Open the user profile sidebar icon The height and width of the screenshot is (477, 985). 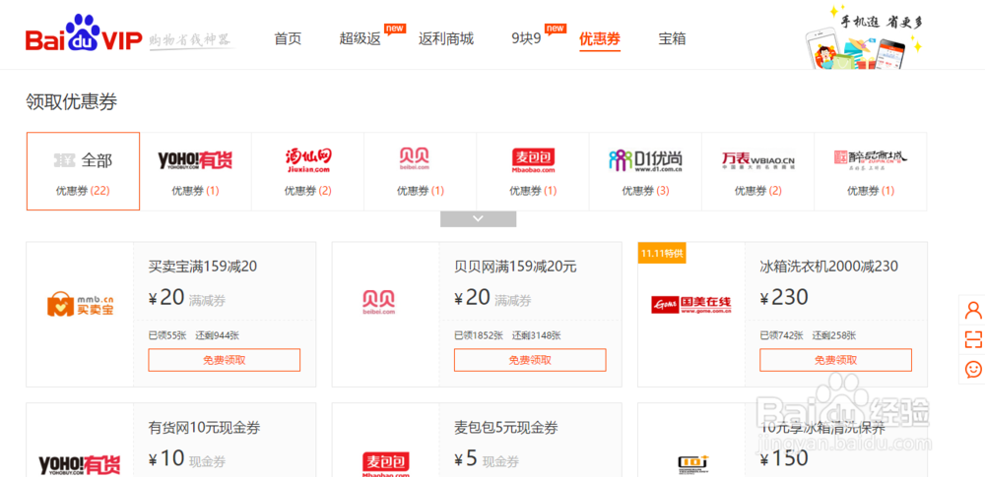click(973, 310)
